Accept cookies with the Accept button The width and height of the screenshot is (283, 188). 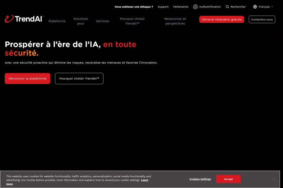point(228,179)
